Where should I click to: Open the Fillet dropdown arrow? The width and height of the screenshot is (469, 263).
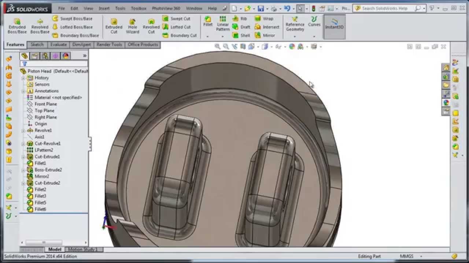coord(208,36)
